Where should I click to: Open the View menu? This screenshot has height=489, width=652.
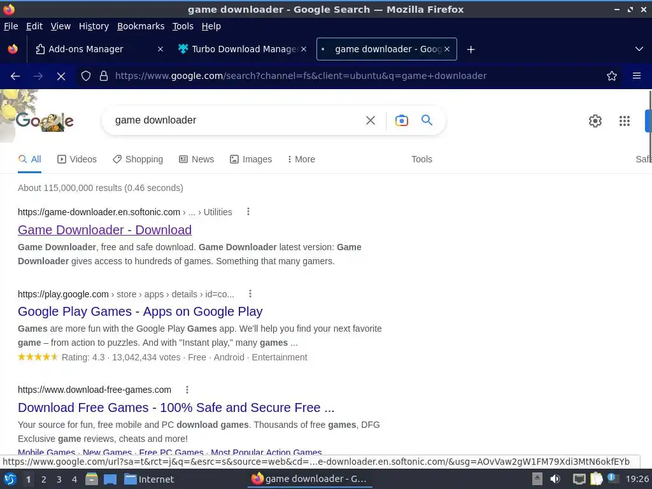point(60,26)
